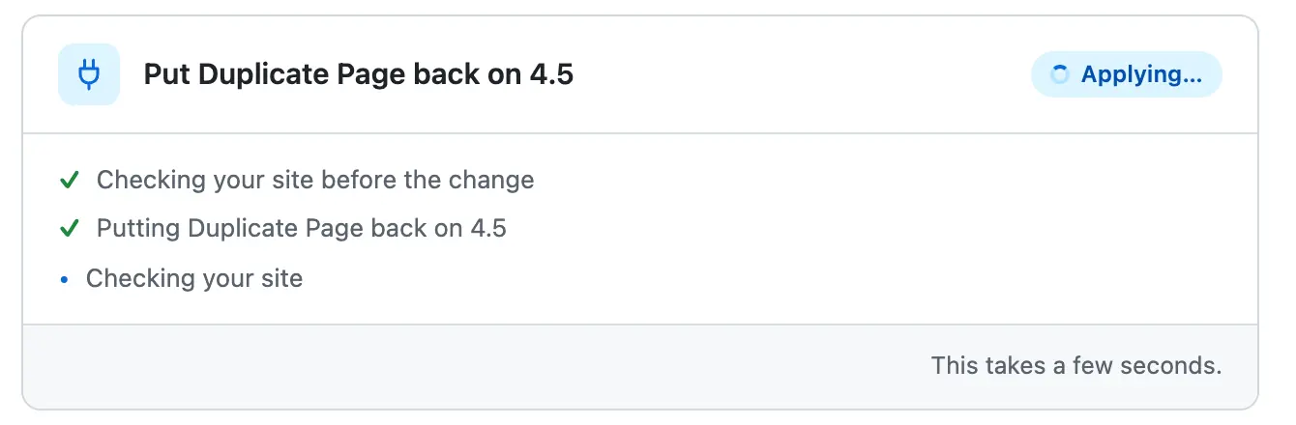Click the 'Applying...' text label
The image size is (1296, 425).
click(1141, 74)
